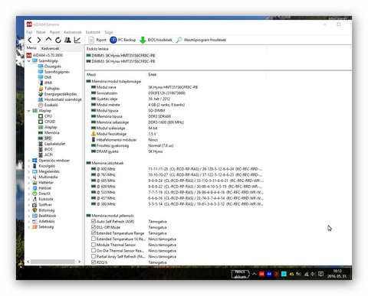Viewport: 368px width, 296px height.
Task: Click the Riport toolbar button
Action: click(x=97, y=40)
